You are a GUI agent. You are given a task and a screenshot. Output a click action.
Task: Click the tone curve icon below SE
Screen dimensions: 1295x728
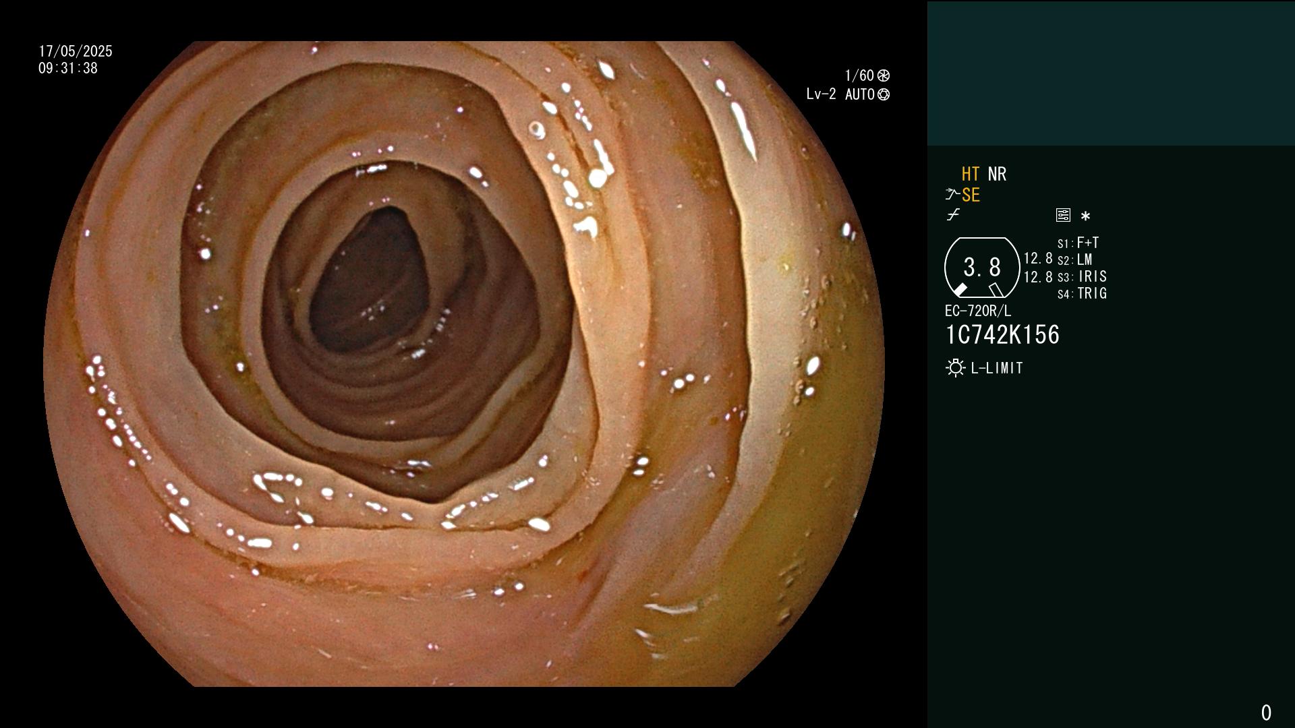coord(953,215)
